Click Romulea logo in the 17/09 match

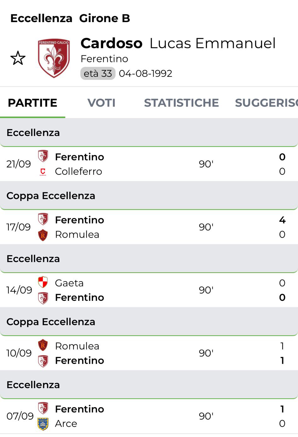pyautogui.click(x=43, y=235)
